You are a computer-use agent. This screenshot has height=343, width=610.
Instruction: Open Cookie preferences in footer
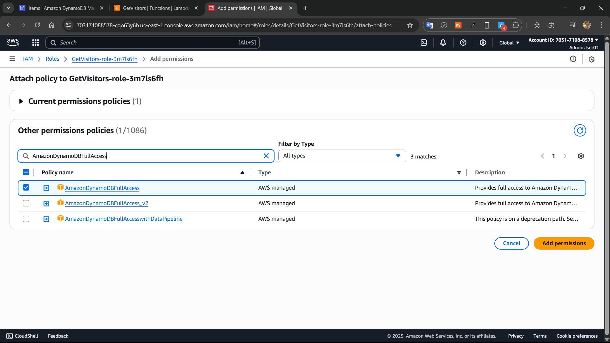(577, 336)
